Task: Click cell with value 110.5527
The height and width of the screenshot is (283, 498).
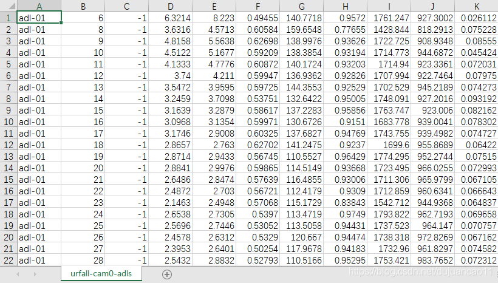Action: click(301, 157)
